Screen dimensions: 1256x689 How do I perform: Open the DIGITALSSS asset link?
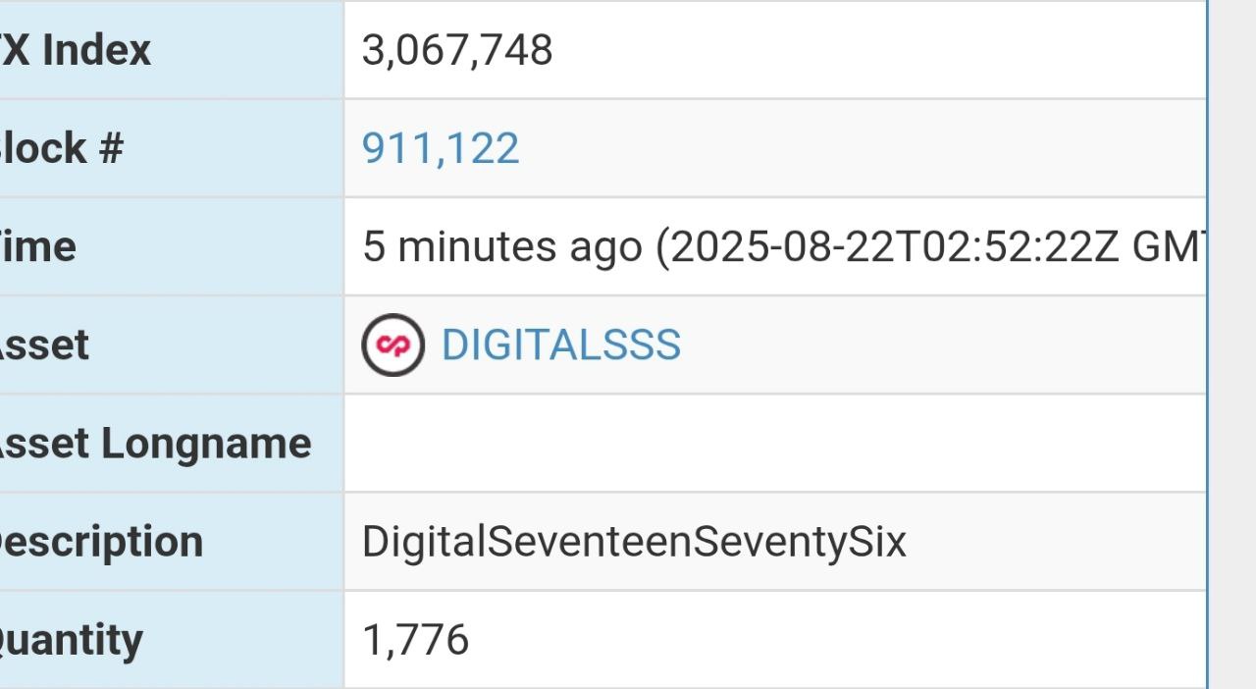560,345
